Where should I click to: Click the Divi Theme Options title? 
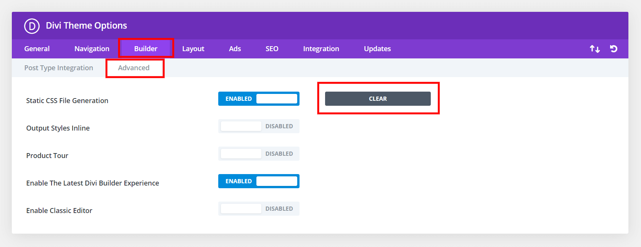[87, 26]
